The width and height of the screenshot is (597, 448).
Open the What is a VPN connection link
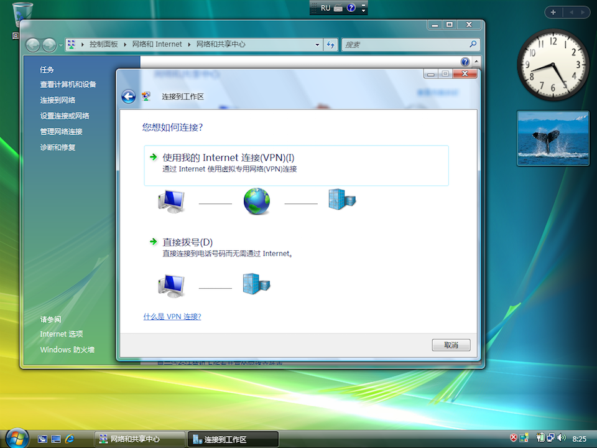[172, 317]
